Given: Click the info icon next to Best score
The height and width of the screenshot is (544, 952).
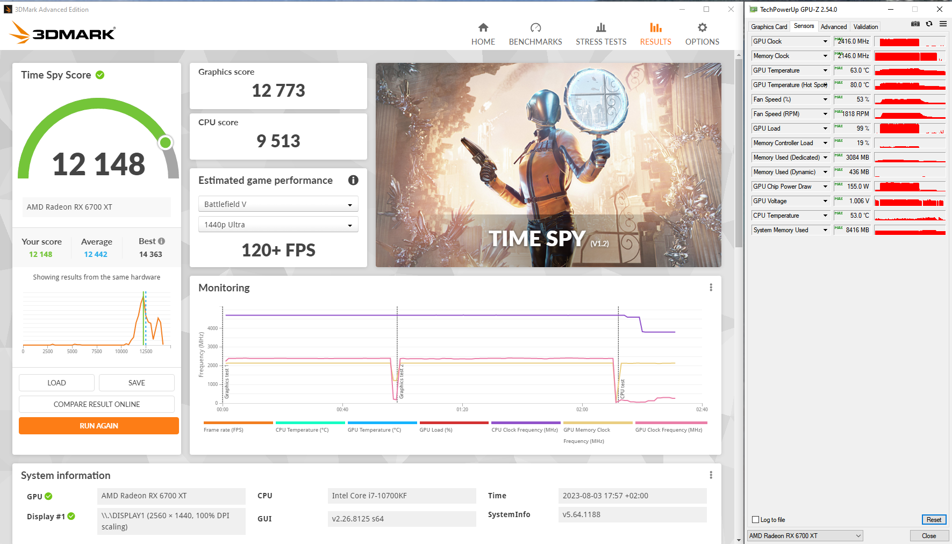Looking at the screenshot, I should (x=161, y=241).
